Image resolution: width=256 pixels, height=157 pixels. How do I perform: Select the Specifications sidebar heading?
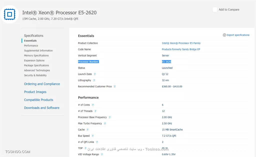point(34,36)
